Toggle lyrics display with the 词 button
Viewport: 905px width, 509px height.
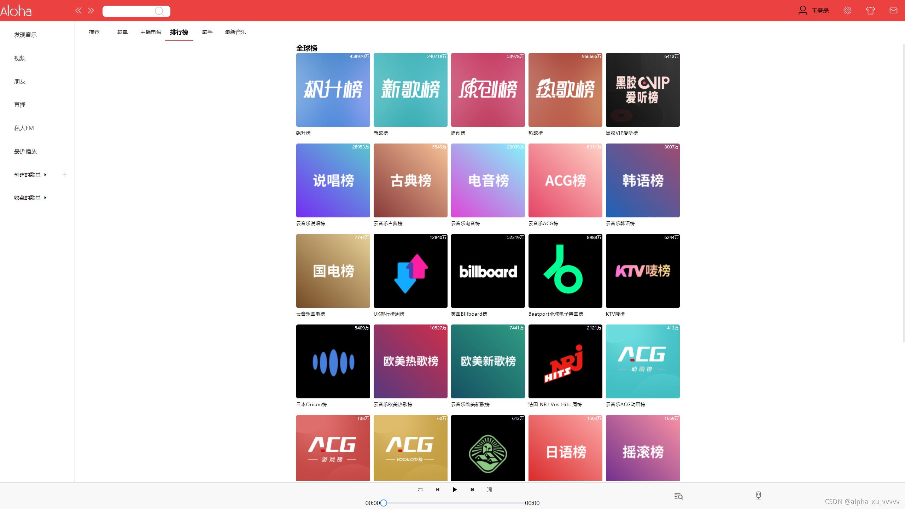[x=489, y=490]
